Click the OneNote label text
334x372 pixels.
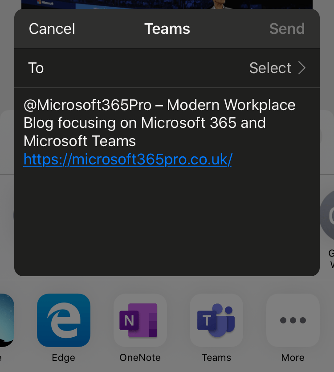[140, 357]
